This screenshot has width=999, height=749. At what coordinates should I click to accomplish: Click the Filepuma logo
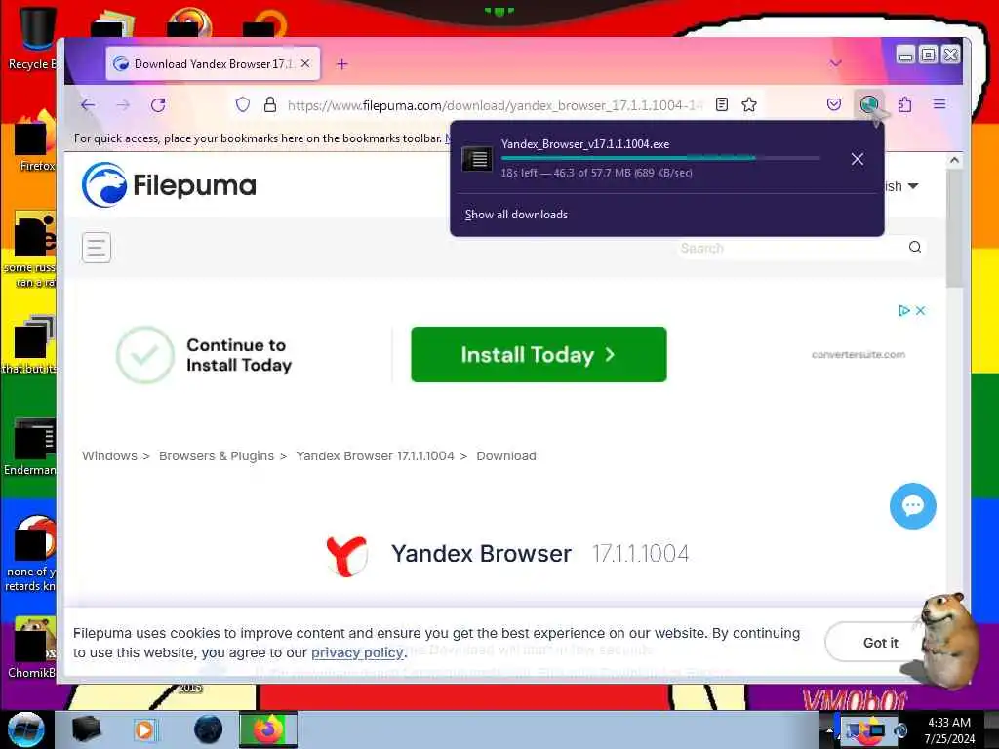pos(169,185)
